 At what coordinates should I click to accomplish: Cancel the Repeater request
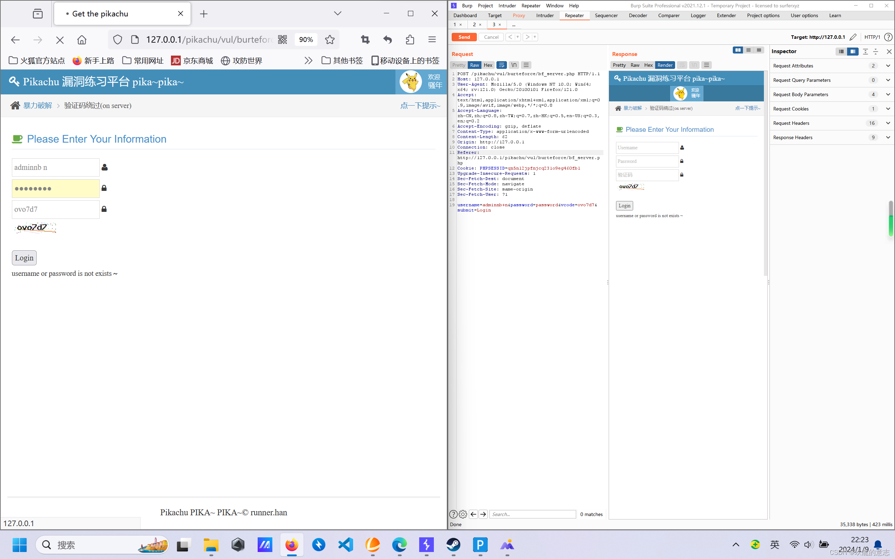coord(491,37)
